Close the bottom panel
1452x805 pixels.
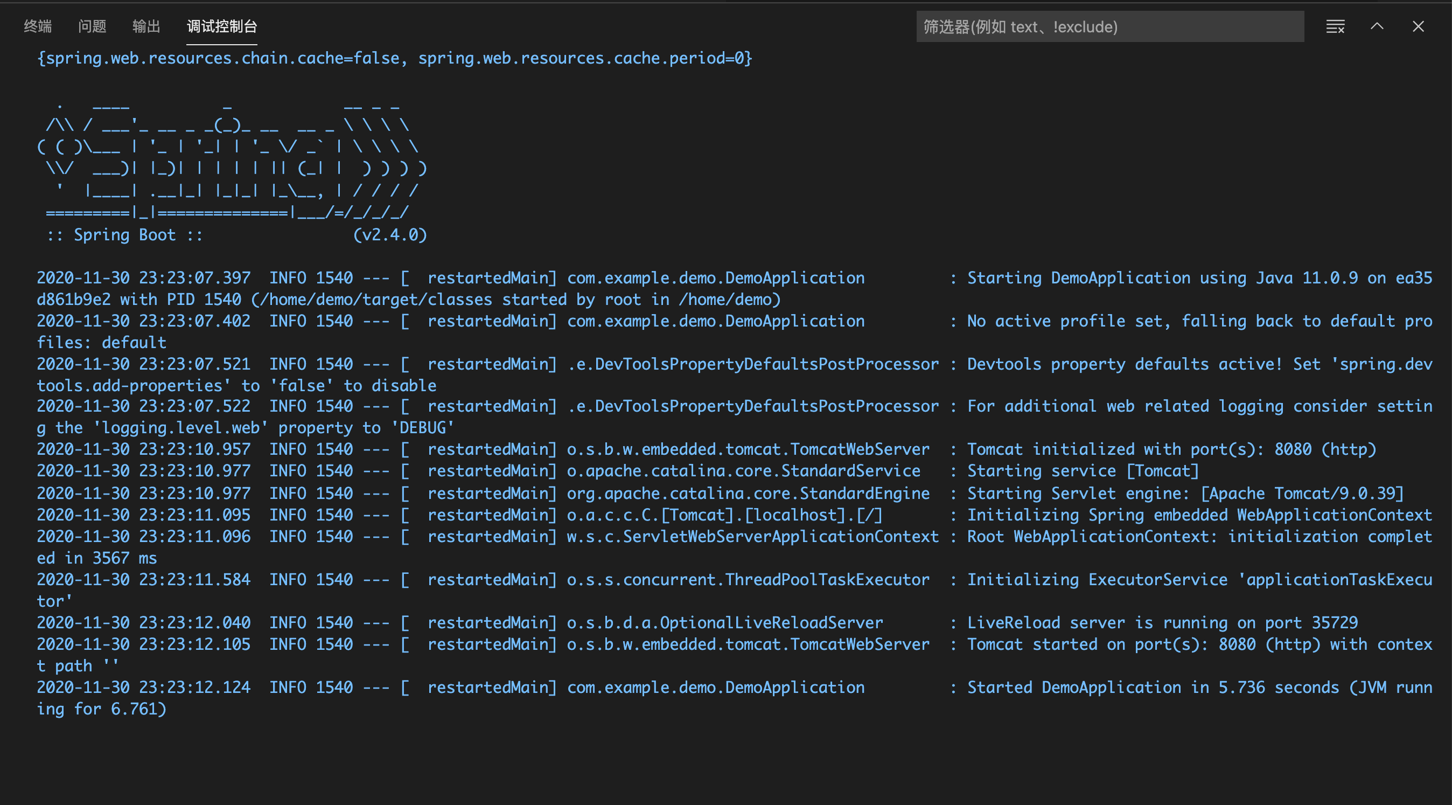(1418, 26)
